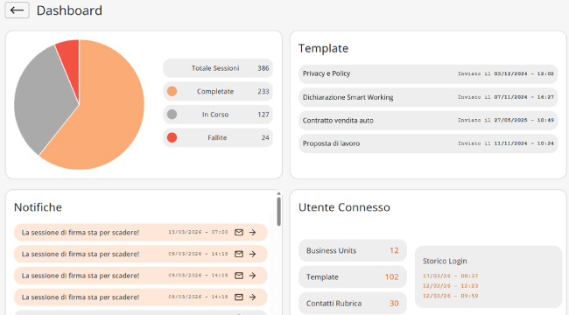
Task: Open the Proposta di lavoro template
Action: tap(428, 143)
